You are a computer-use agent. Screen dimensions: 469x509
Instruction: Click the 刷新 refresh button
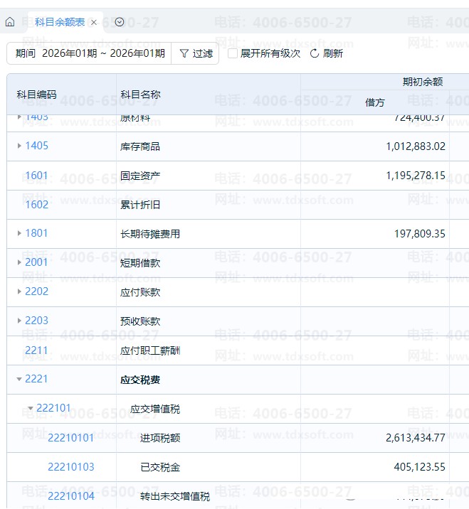(x=327, y=53)
